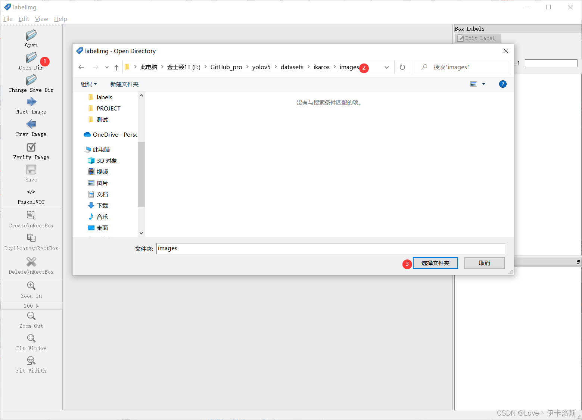The width and height of the screenshot is (582, 420).
Task: Click 选择文件夹 select folder button
Action: point(435,263)
